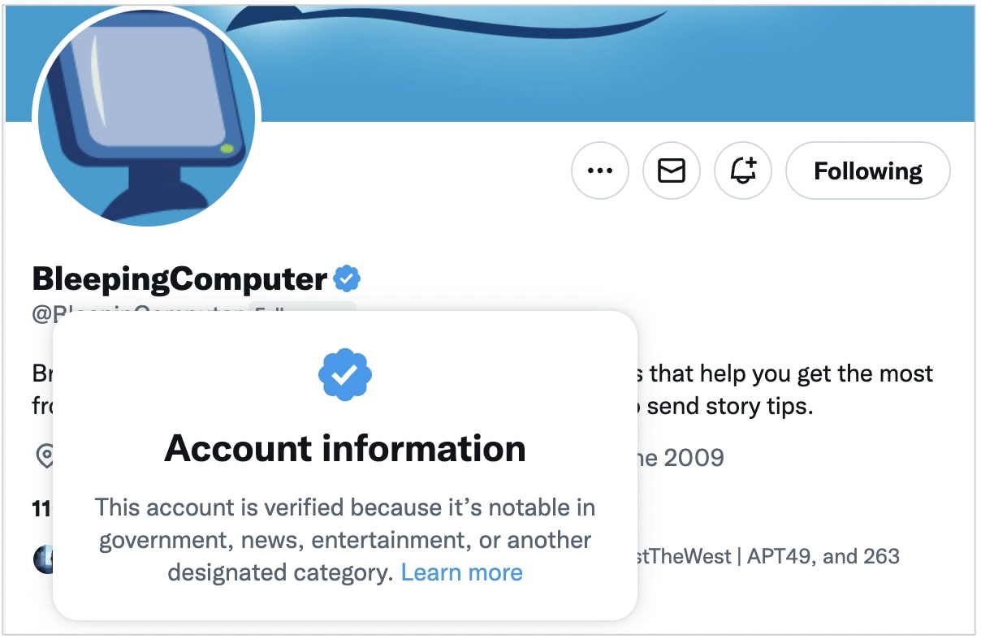
Task: Follow the Learn more link
Action: tap(461, 572)
